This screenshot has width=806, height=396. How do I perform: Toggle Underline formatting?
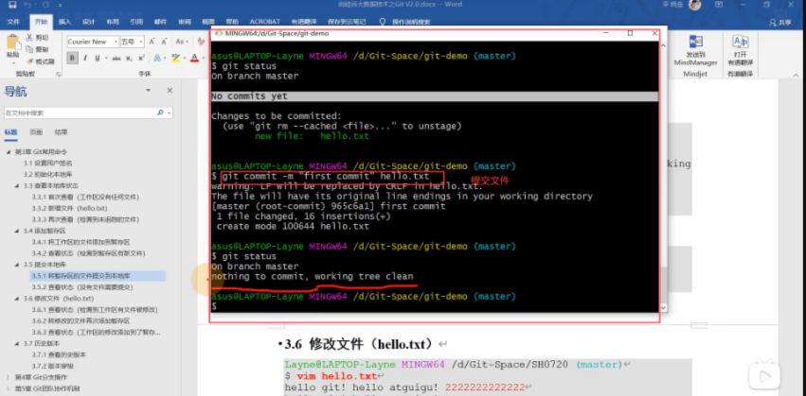(96, 58)
